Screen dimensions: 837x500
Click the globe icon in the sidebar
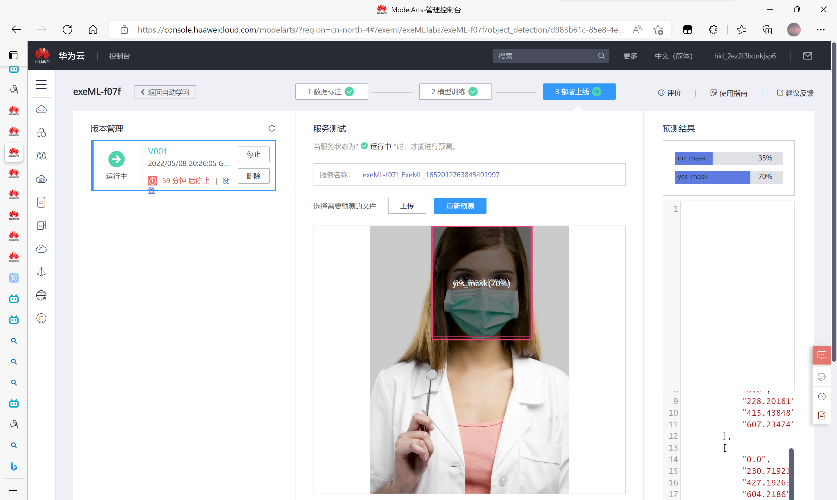click(41, 295)
